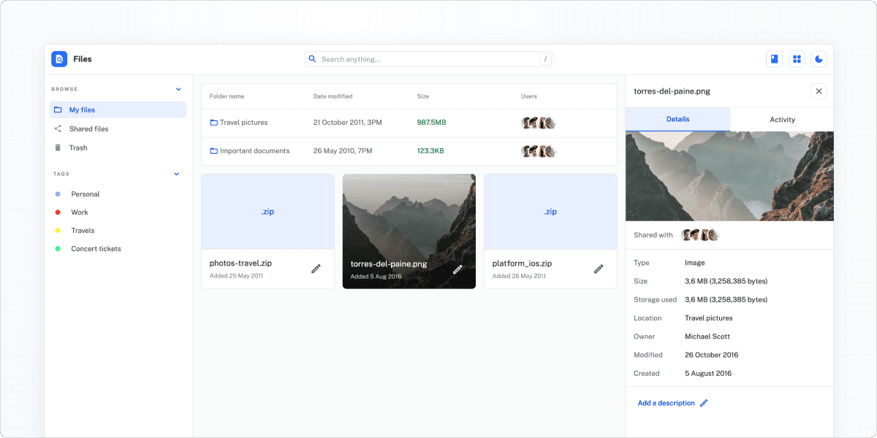The height and width of the screenshot is (438, 877).
Task: Click the magnifier icon in the search bar
Action: click(312, 58)
